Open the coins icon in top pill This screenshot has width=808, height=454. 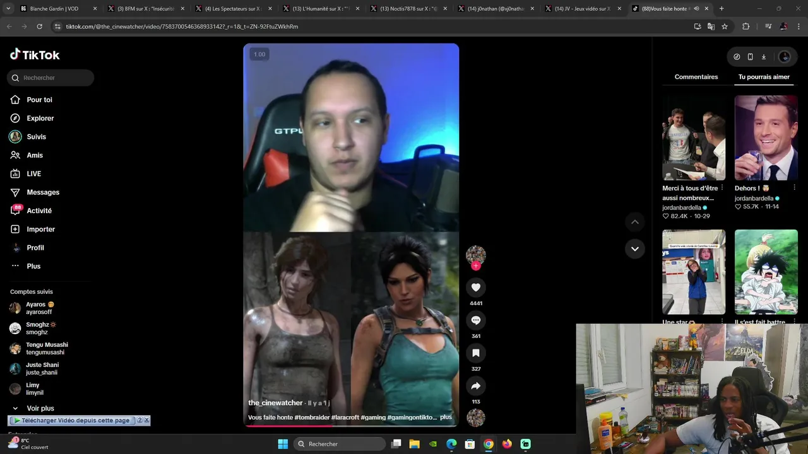point(737,57)
